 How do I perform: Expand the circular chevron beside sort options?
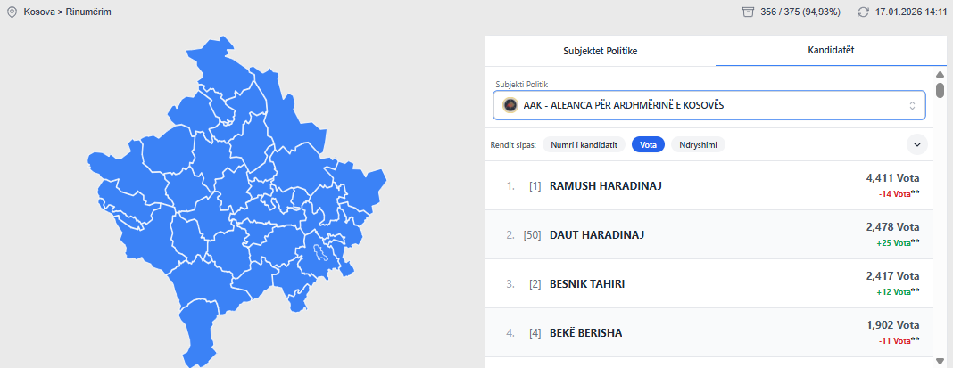(916, 144)
